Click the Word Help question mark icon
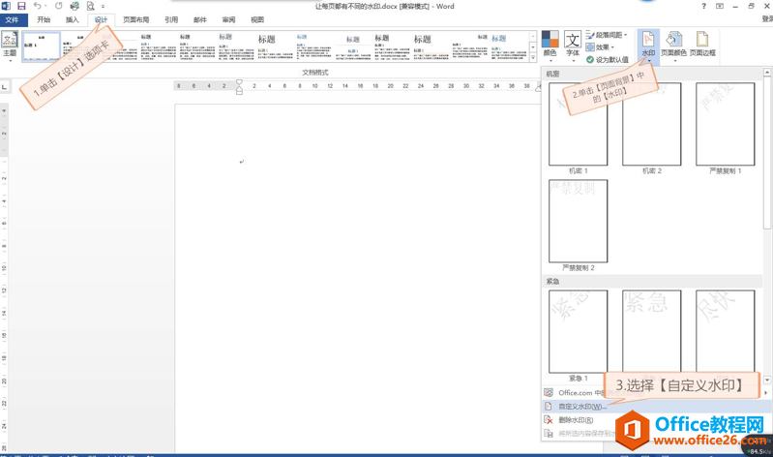 tap(703, 6)
